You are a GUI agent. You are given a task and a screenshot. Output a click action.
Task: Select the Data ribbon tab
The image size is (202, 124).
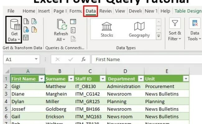pyautogui.click(x=91, y=11)
